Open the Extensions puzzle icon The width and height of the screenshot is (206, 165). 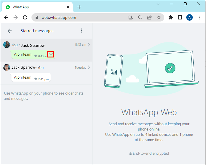tap(170, 17)
